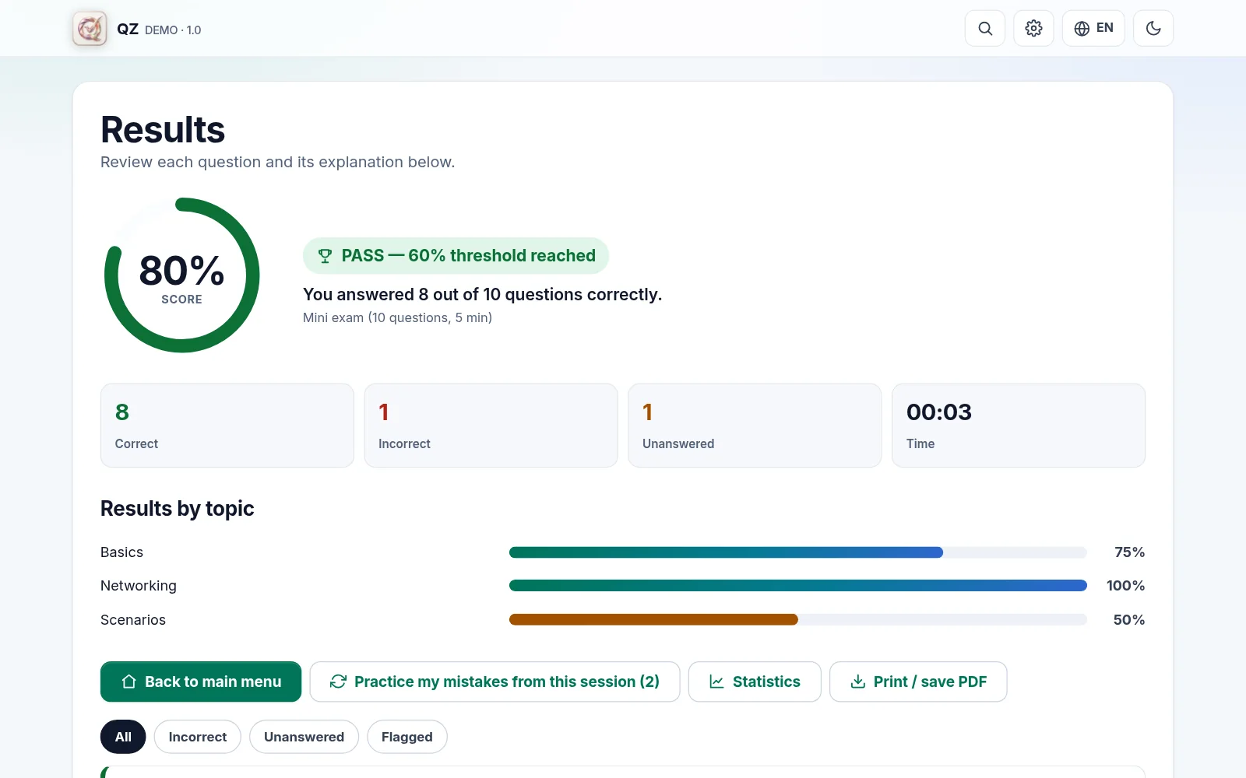Click the Scenarios 50% progress bar
Image resolution: width=1246 pixels, height=778 pixels.
(798, 620)
